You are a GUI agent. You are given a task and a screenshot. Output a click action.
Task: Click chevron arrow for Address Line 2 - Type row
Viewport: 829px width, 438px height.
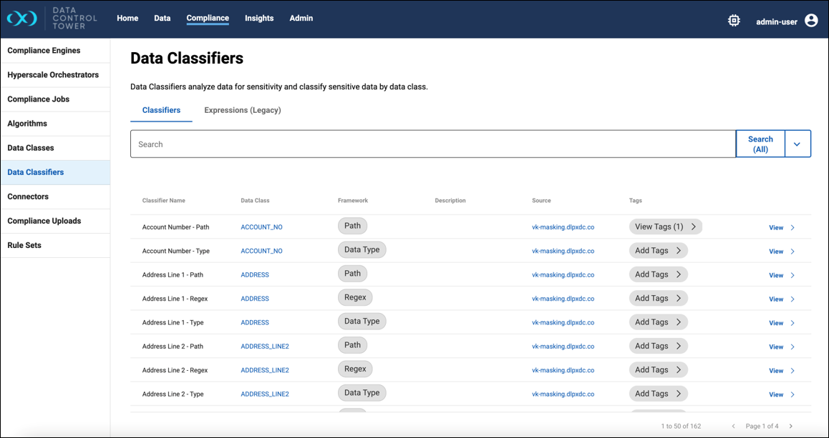tap(792, 394)
